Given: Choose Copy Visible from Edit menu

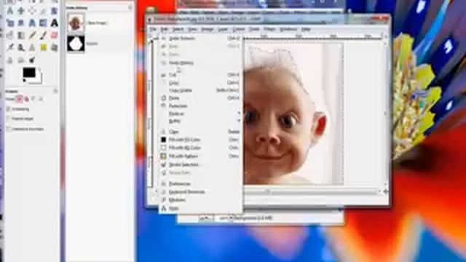Looking at the screenshot, I should 201,90.
